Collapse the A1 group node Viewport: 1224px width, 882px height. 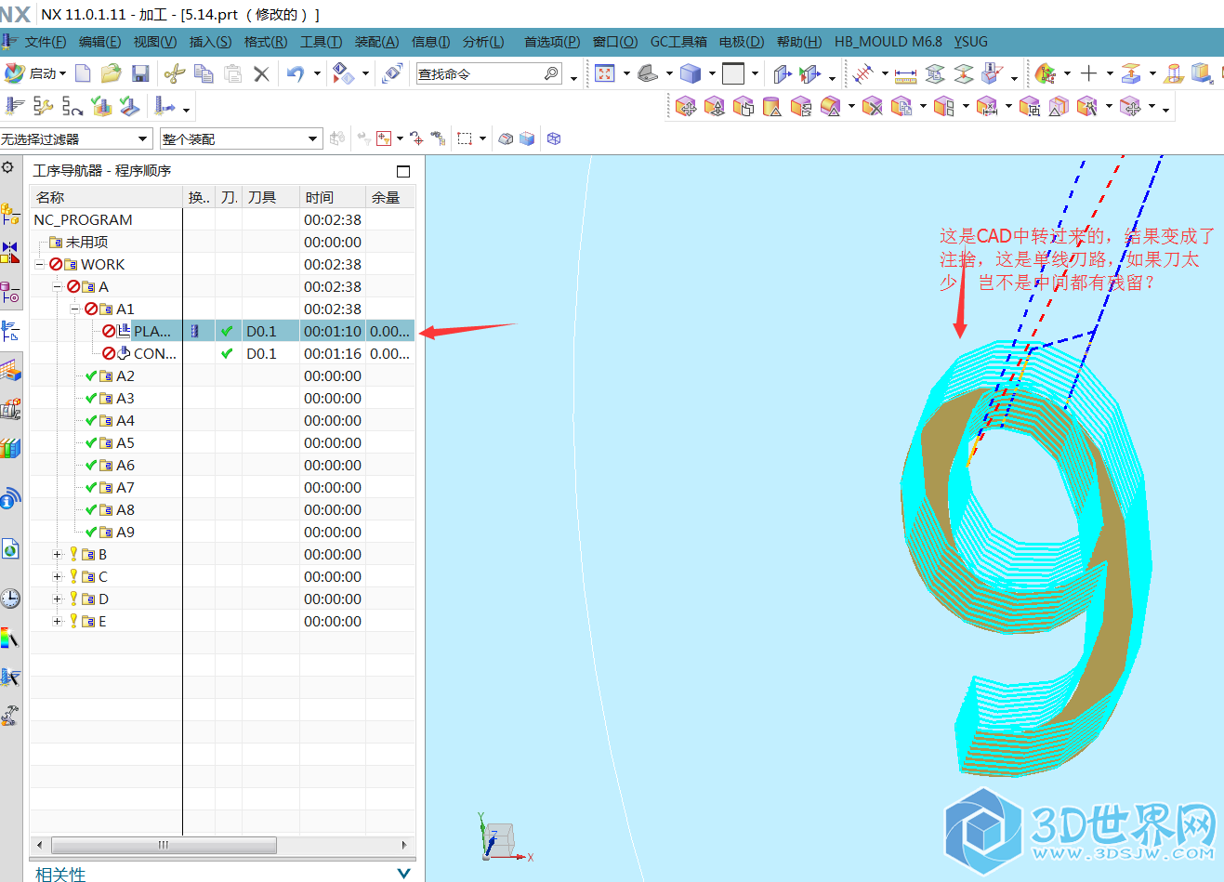point(75,309)
